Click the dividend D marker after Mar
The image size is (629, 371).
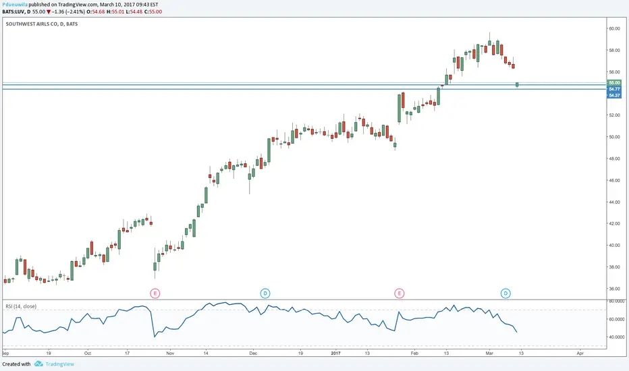(505, 293)
